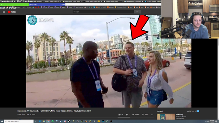The height and width of the screenshot is (123, 219).
Task: Open the taskbar clock and date
Action: pyautogui.click(x=212, y=121)
